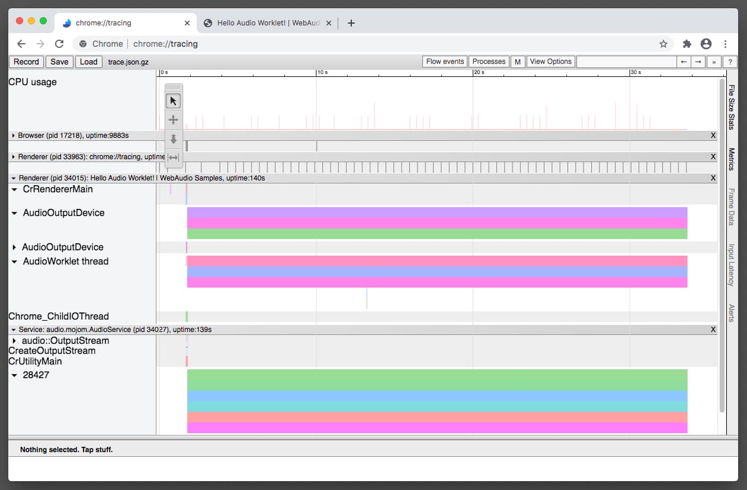Collapse the AudioWorklet thread section
Image resolution: width=747 pixels, height=490 pixels.
(x=15, y=261)
